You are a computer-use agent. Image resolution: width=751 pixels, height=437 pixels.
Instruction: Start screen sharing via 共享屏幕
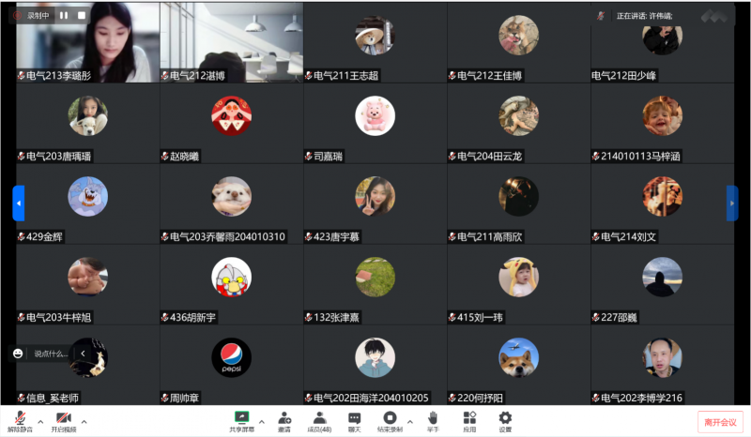pyautogui.click(x=242, y=421)
